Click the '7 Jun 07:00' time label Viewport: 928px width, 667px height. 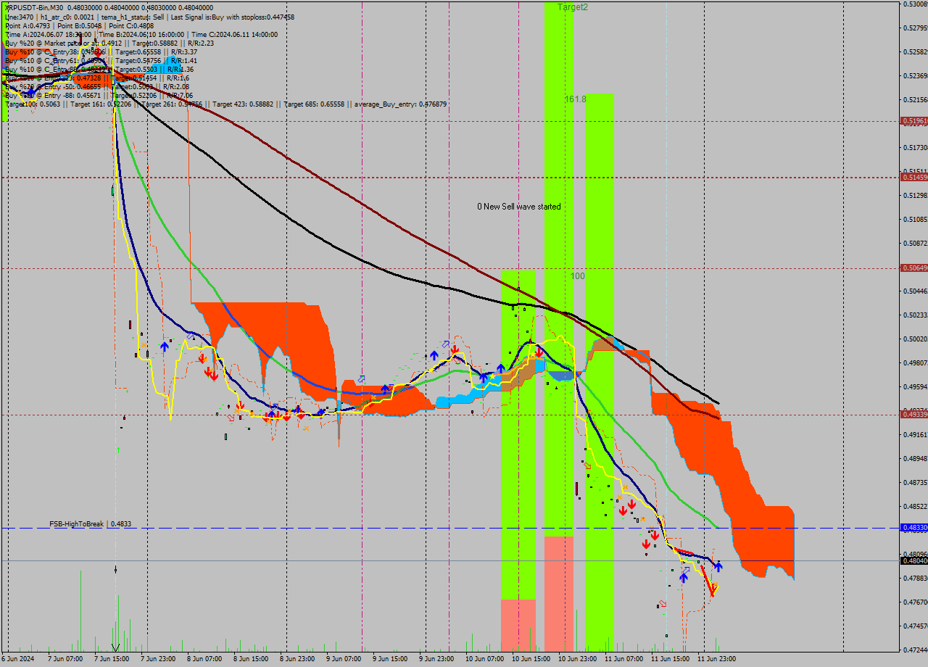pyautogui.click(x=65, y=660)
